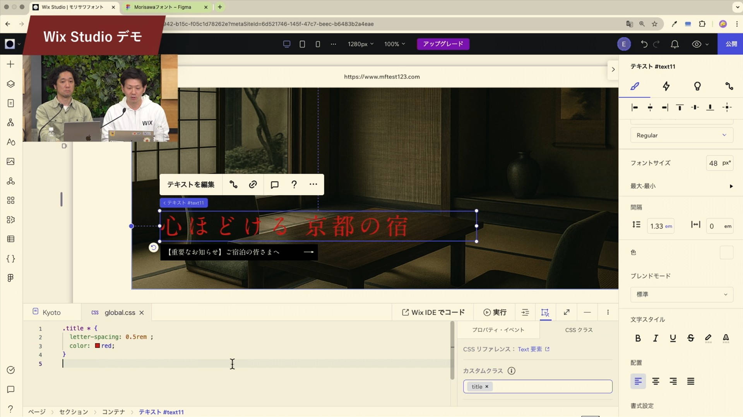Remove the title custom class tag
The image size is (743, 417).
click(x=487, y=387)
